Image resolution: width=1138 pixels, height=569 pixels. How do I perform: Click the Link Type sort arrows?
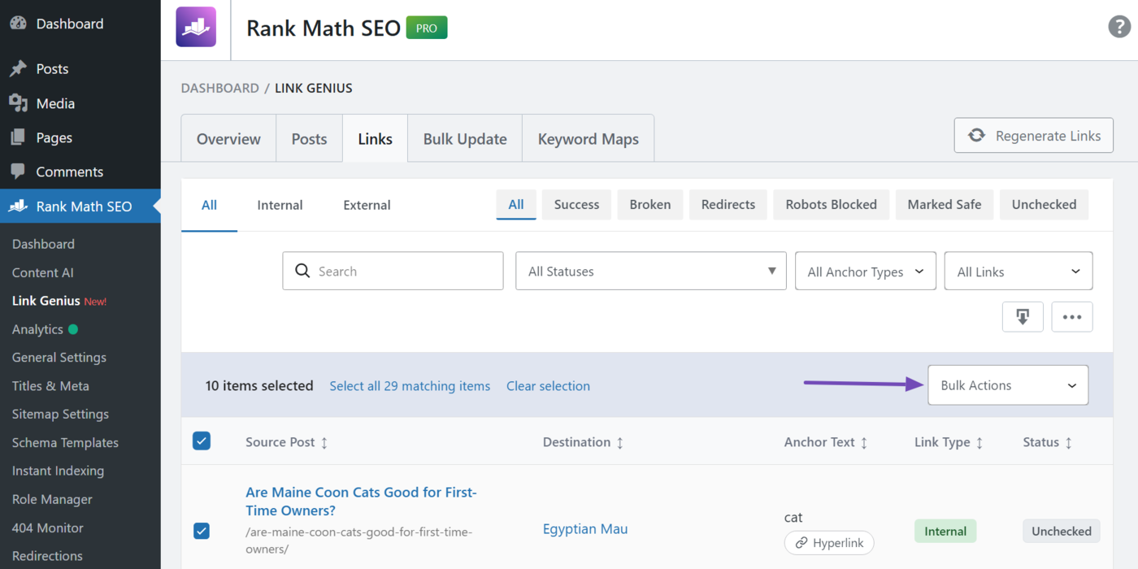979,443
